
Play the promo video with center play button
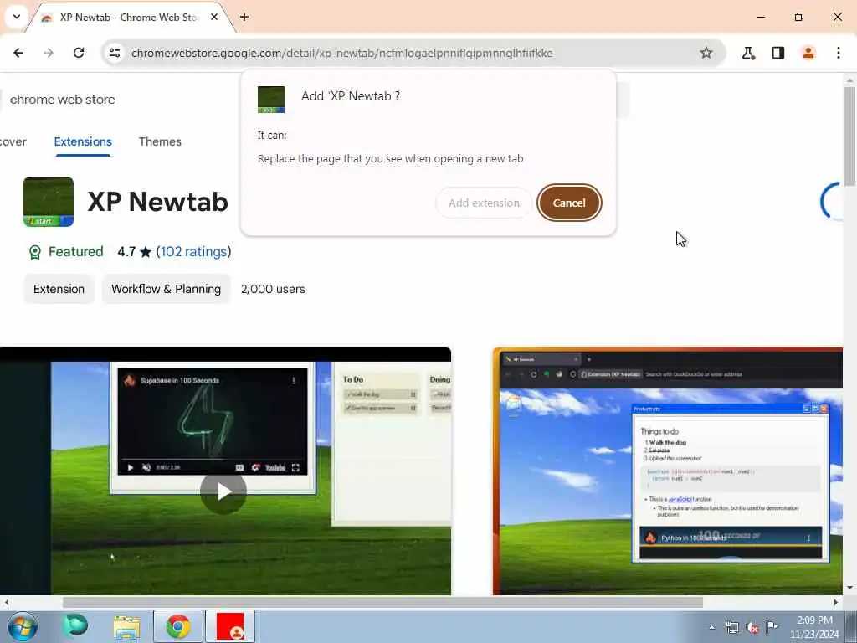[223, 491]
